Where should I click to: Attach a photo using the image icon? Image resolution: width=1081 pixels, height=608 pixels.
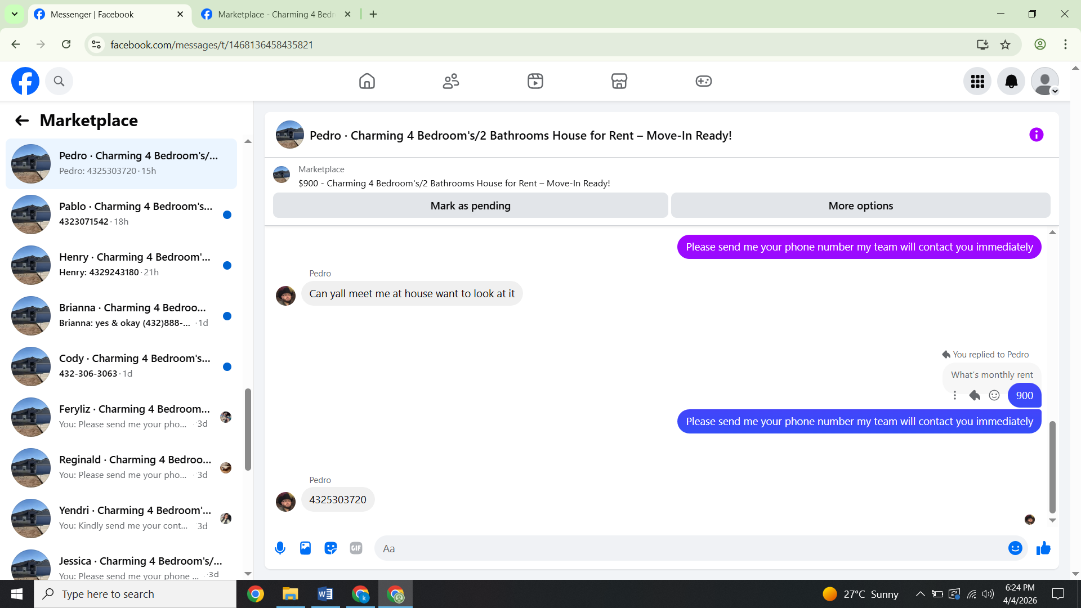pyautogui.click(x=305, y=548)
